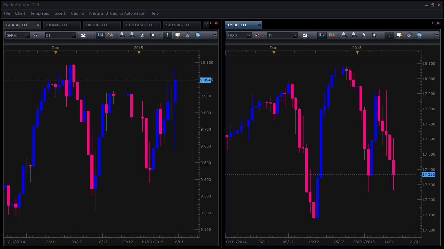This screenshot has height=249, width=444.
Task: Expand zoom options arrow in GER30 toolbar
Action: pos(160,35)
